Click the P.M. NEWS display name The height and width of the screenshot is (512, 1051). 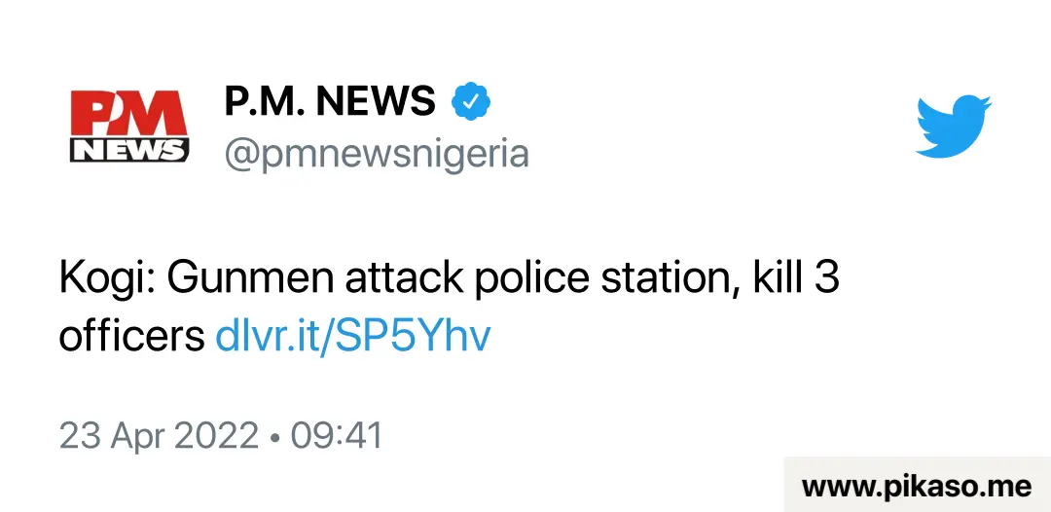[330, 102]
